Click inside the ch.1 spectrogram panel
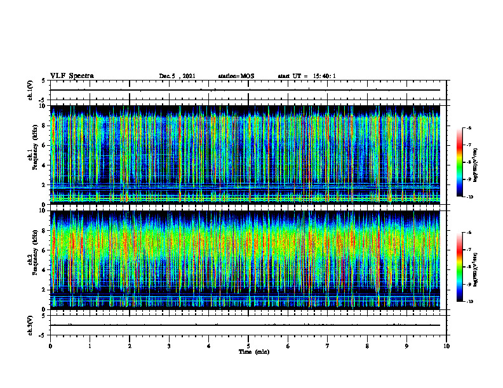Screen dimensions: 503x388 (245, 155)
